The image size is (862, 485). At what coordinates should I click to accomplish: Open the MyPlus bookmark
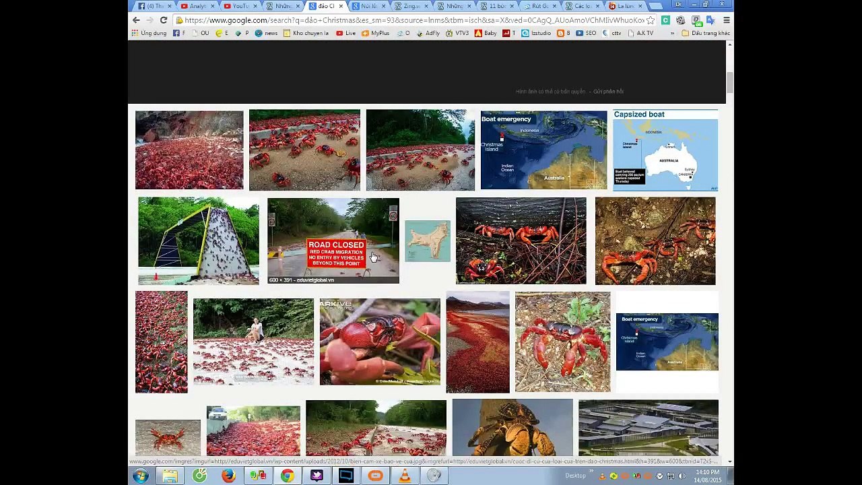tap(376, 33)
